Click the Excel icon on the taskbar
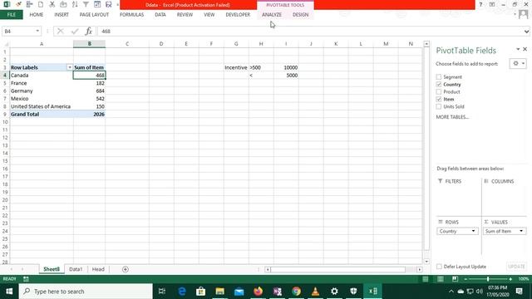The width and height of the screenshot is (532, 299). coord(372,292)
